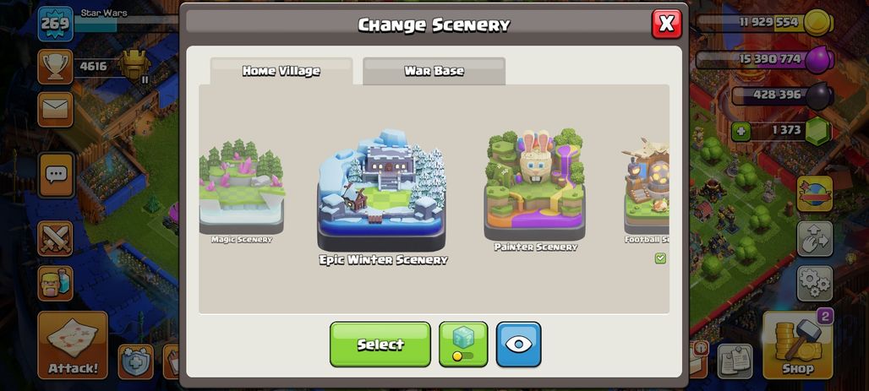Click the green Select button

380,344
